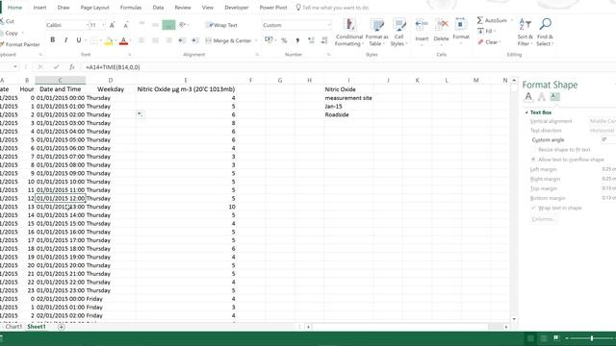Click Cut
The width and height of the screenshot is (616, 346).
click(x=8, y=21)
